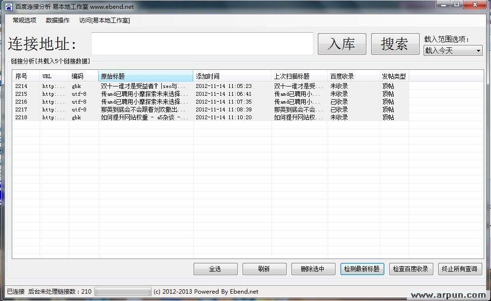Click timestamp 2012-11-14 11:06:41

point(223,94)
